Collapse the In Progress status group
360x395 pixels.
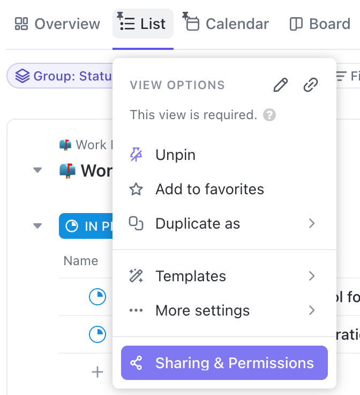(x=37, y=226)
